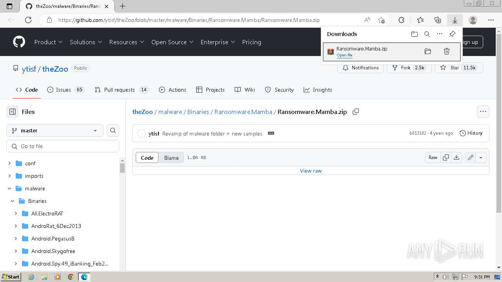Open the ytisf owner link
This screenshot has height=282, width=502.
29,69
